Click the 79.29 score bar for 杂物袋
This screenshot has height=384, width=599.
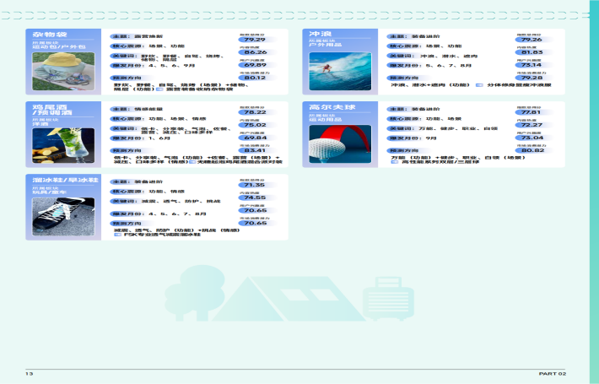254,39
